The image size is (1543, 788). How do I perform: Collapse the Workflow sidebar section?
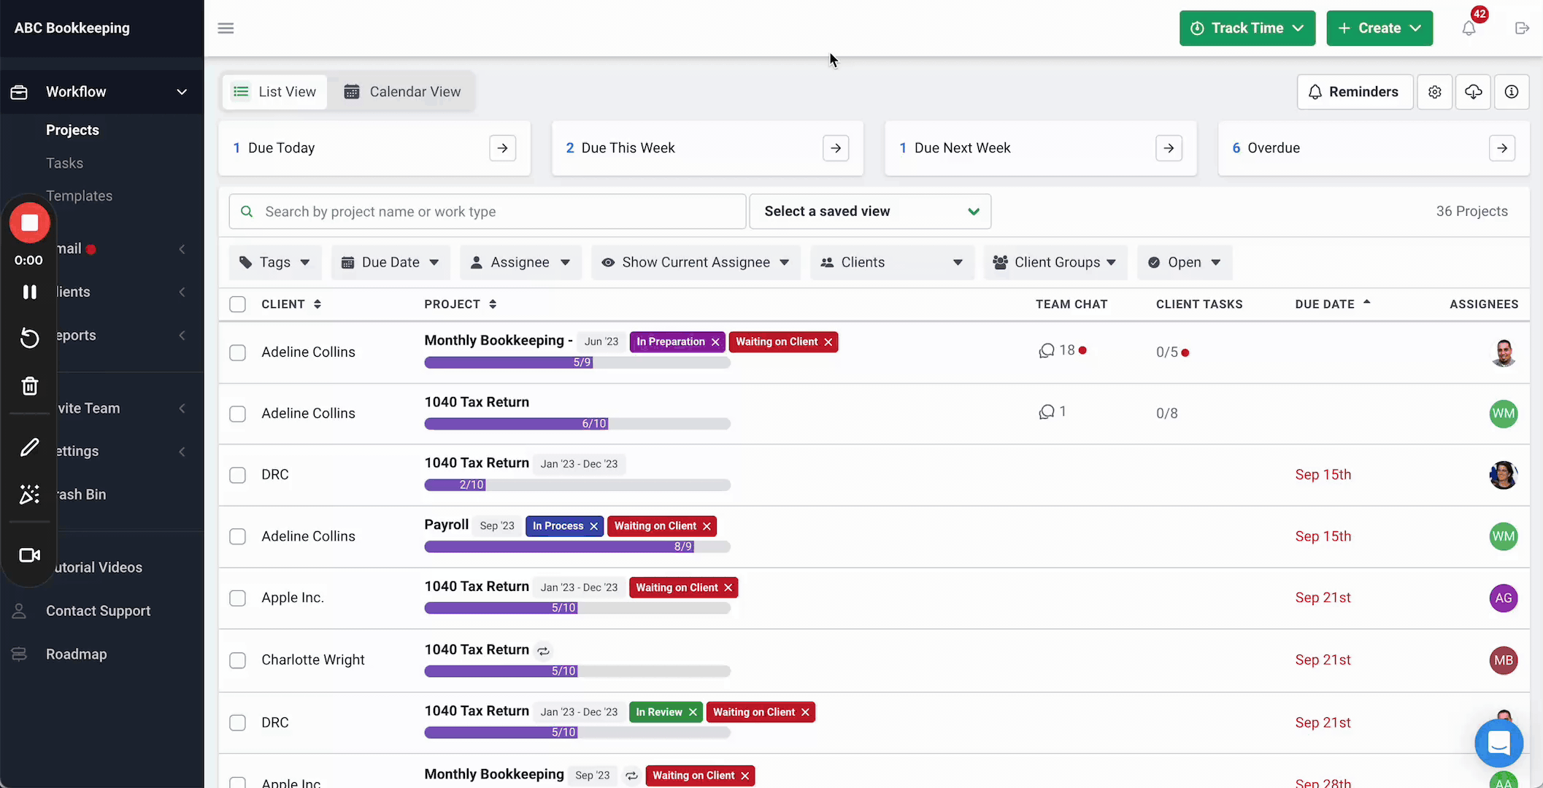pyautogui.click(x=102, y=92)
